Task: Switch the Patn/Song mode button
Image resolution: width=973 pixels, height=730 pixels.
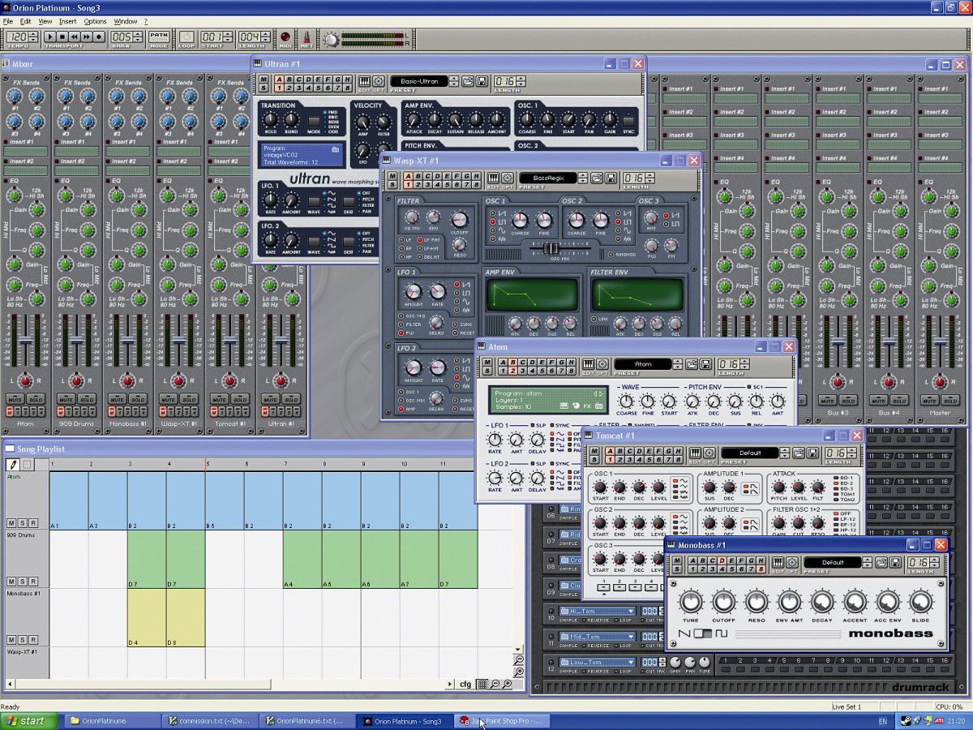Action: coord(159,36)
